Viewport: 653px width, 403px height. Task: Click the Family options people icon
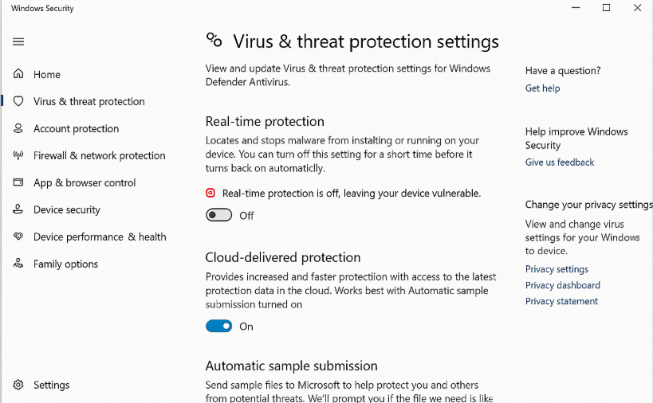coord(18,264)
